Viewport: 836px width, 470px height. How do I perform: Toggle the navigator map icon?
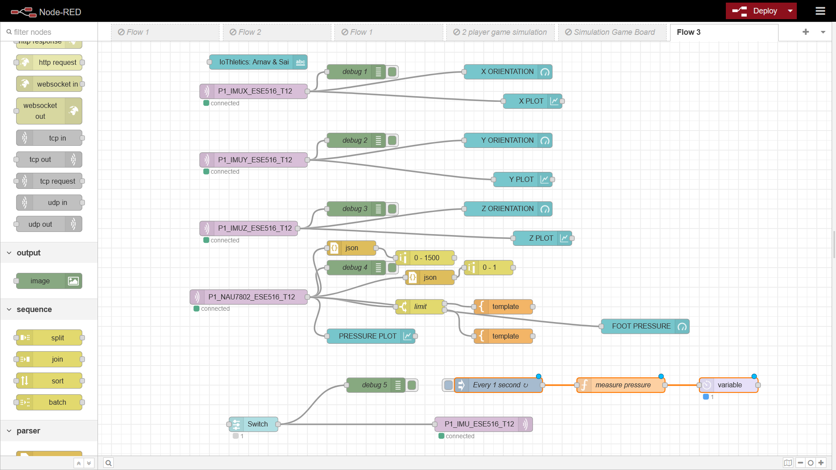[x=788, y=463]
